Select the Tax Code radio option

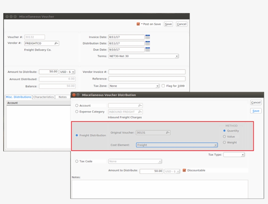tap(77, 161)
